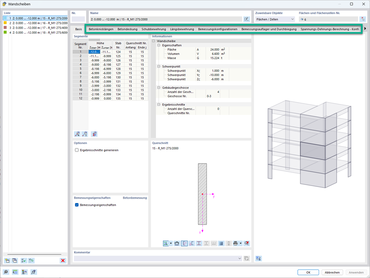Open the Betonknicklängen tab
This screenshot has height=278, width=370.
[x=101, y=29]
